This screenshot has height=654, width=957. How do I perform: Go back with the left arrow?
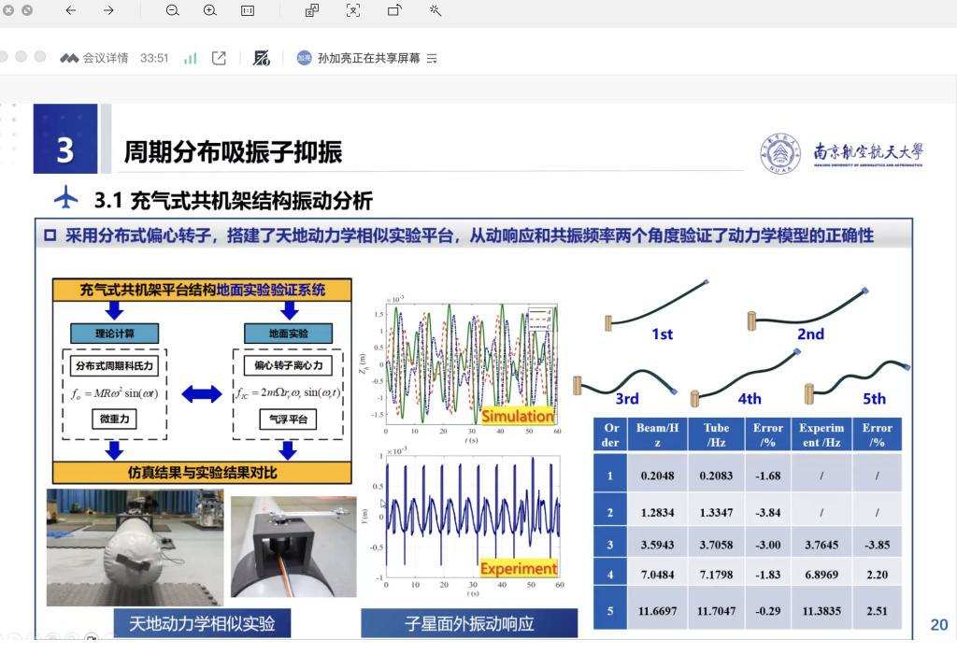pyautogui.click(x=71, y=10)
